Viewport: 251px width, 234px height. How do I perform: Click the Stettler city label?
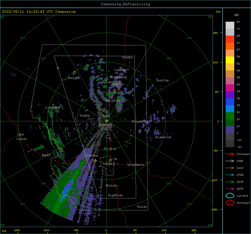point(163,80)
